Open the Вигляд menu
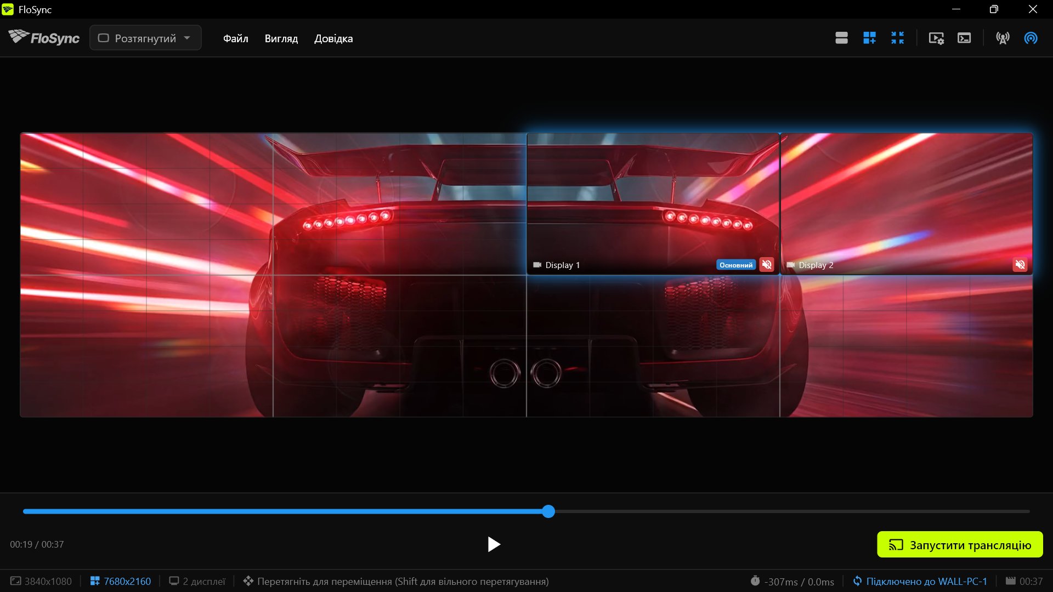The height and width of the screenshot is (592, 1053). [x=281, y=38]
